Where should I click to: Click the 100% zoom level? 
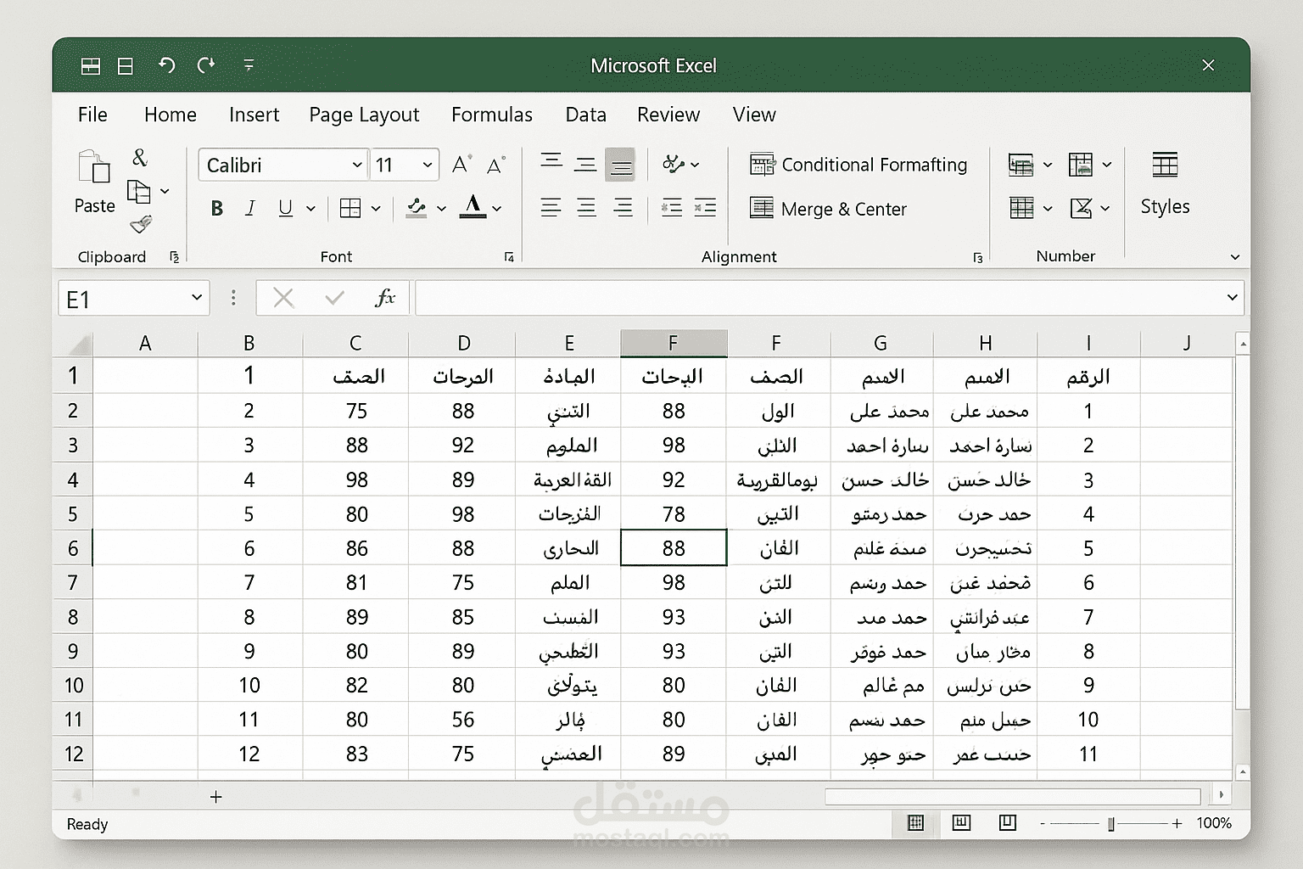[1214, 823]
